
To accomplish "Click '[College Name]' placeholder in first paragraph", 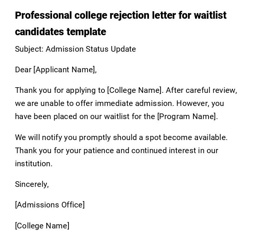I will (x=135, y=90).
